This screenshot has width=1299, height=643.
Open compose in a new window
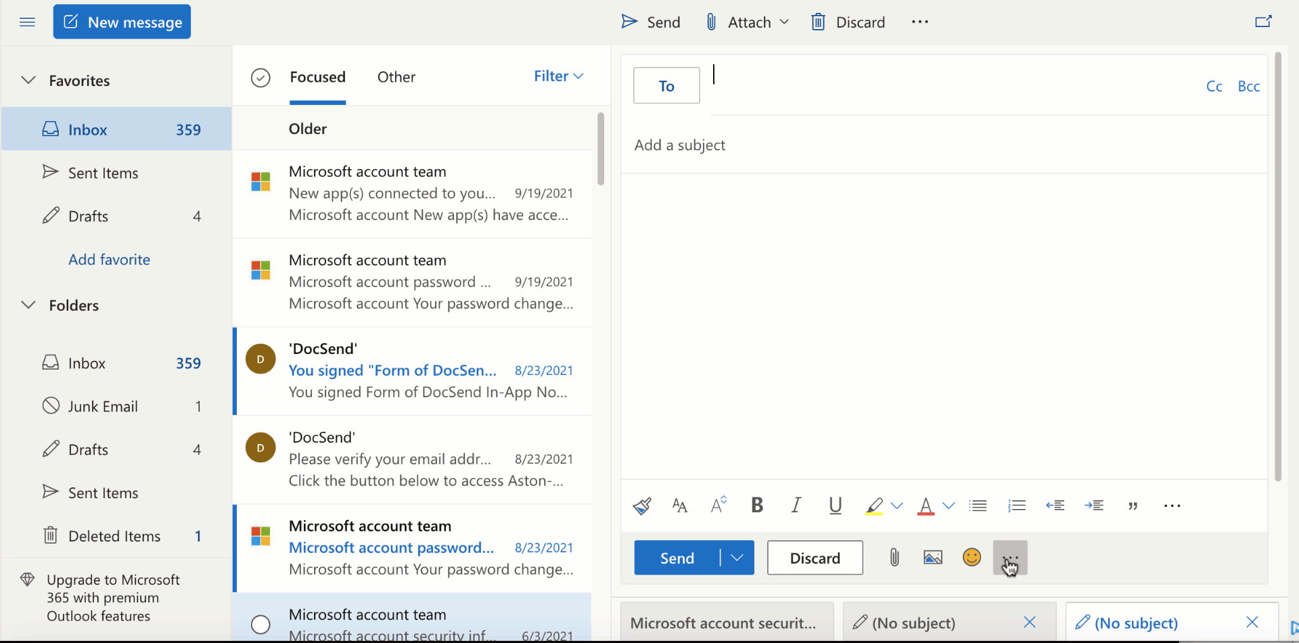point(1263,22)
